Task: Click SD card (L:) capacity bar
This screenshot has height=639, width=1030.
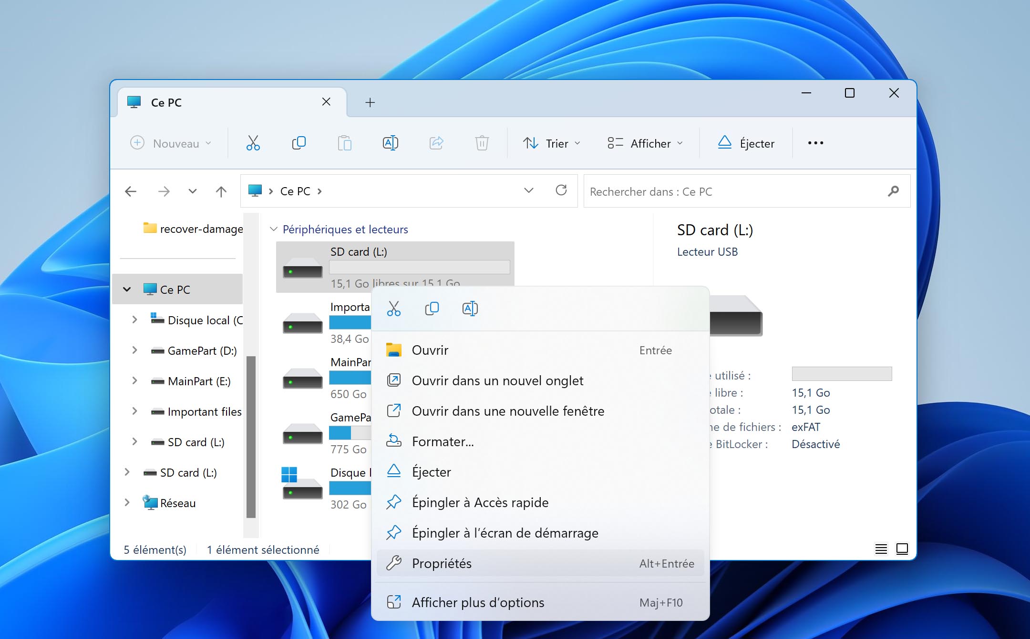Action: (420, 267)
